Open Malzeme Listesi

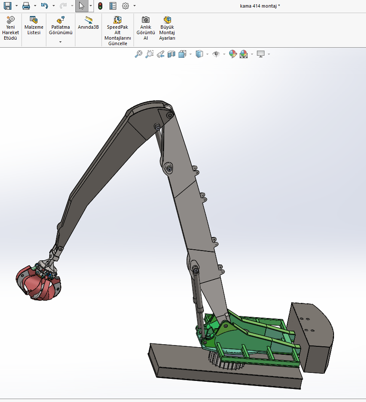(34, 26)
